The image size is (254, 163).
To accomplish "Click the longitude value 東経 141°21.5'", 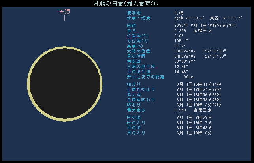I will [226, 18].
